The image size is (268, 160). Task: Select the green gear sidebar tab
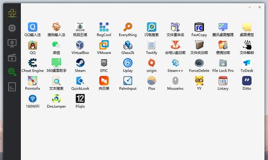pos(12,72)
